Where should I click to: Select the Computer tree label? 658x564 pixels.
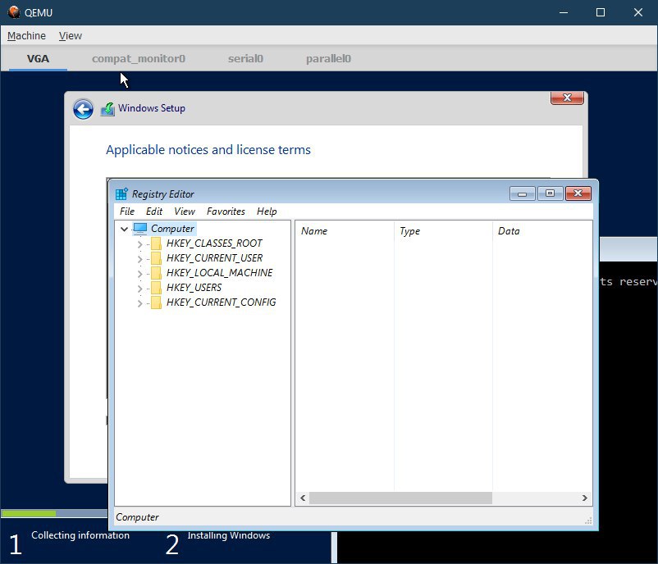(x=172, y=229)
